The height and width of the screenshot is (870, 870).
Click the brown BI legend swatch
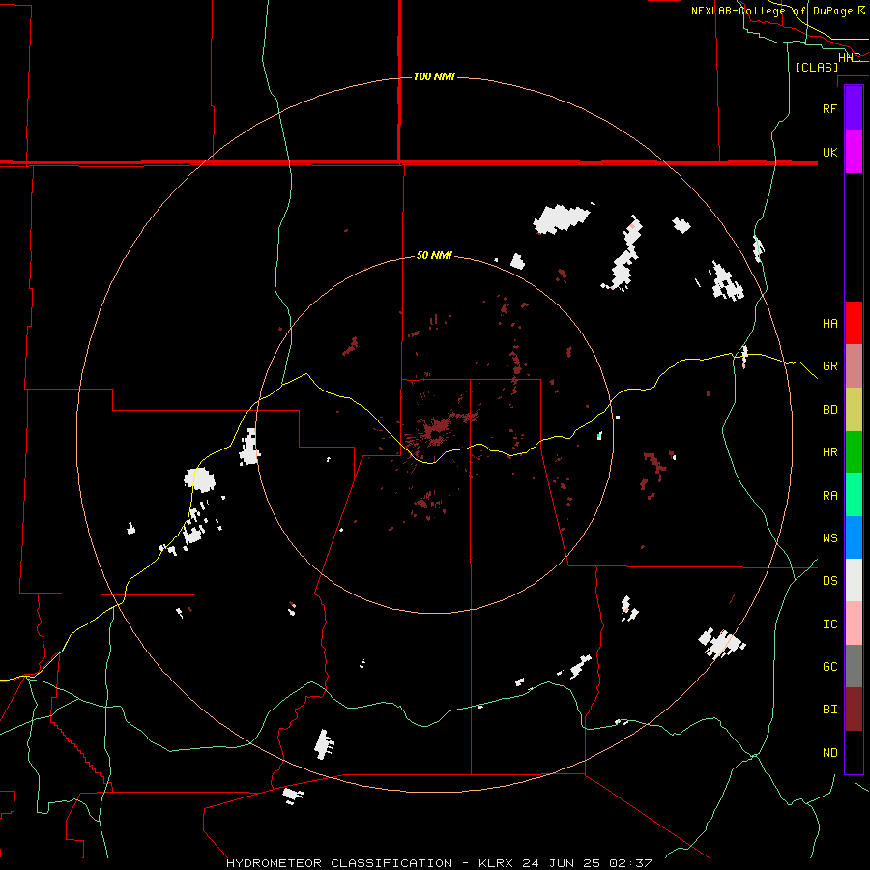pyautogui.click(x=854, y=709)
